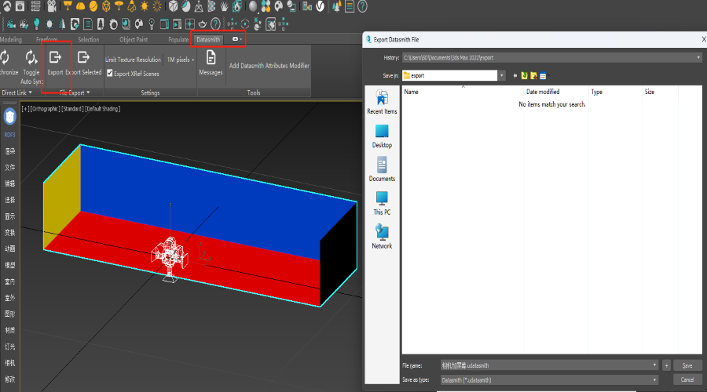This screenshot has height=392, width=707.
Task: Open the 1M pixels texture resolution dropdown
Action: pyautogui.click(x=181, y=60)
